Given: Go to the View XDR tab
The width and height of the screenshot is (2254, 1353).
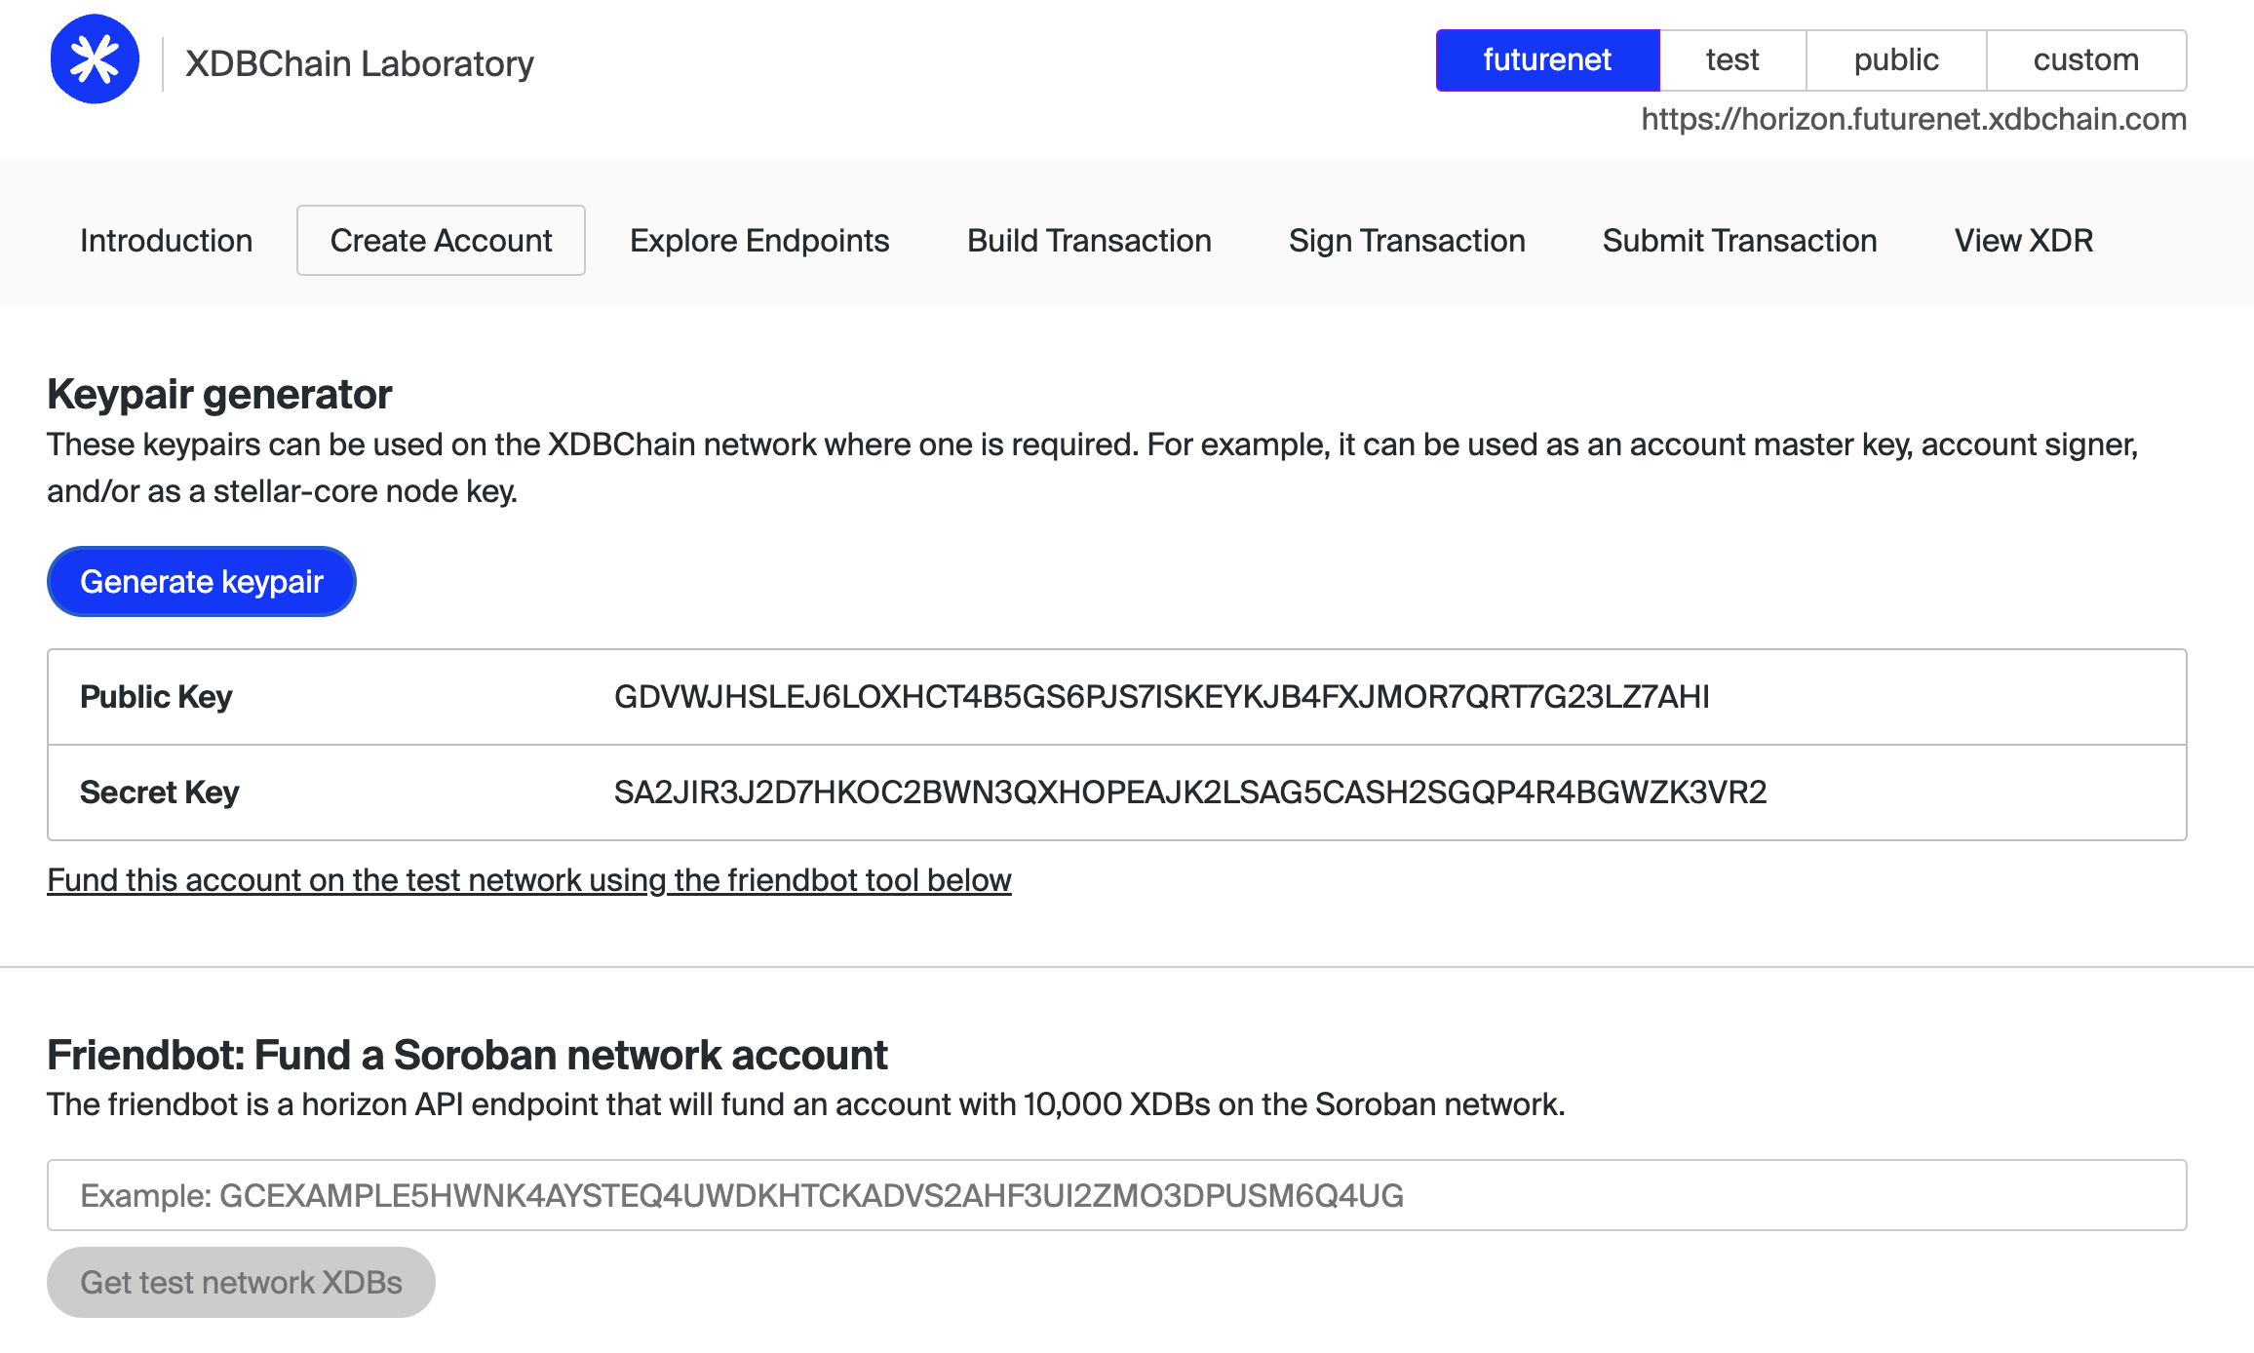Looking at the screenshot, I should (x=2024, y=241).
